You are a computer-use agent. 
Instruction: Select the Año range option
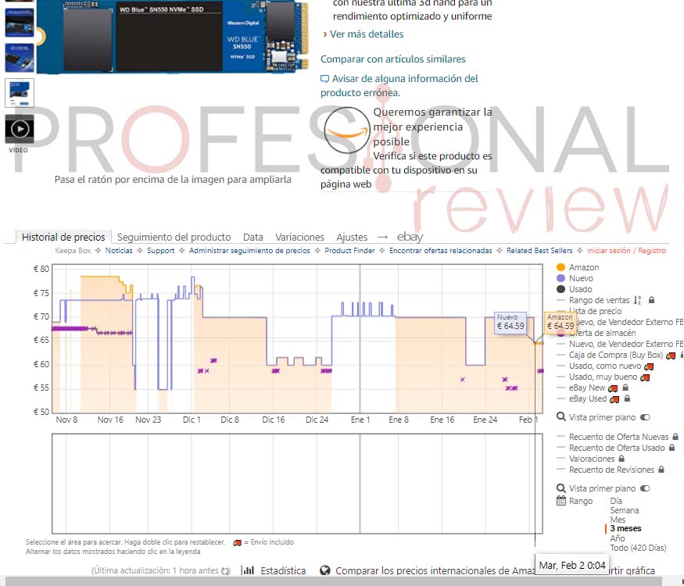pyautogui.click(x=618, y=538)
